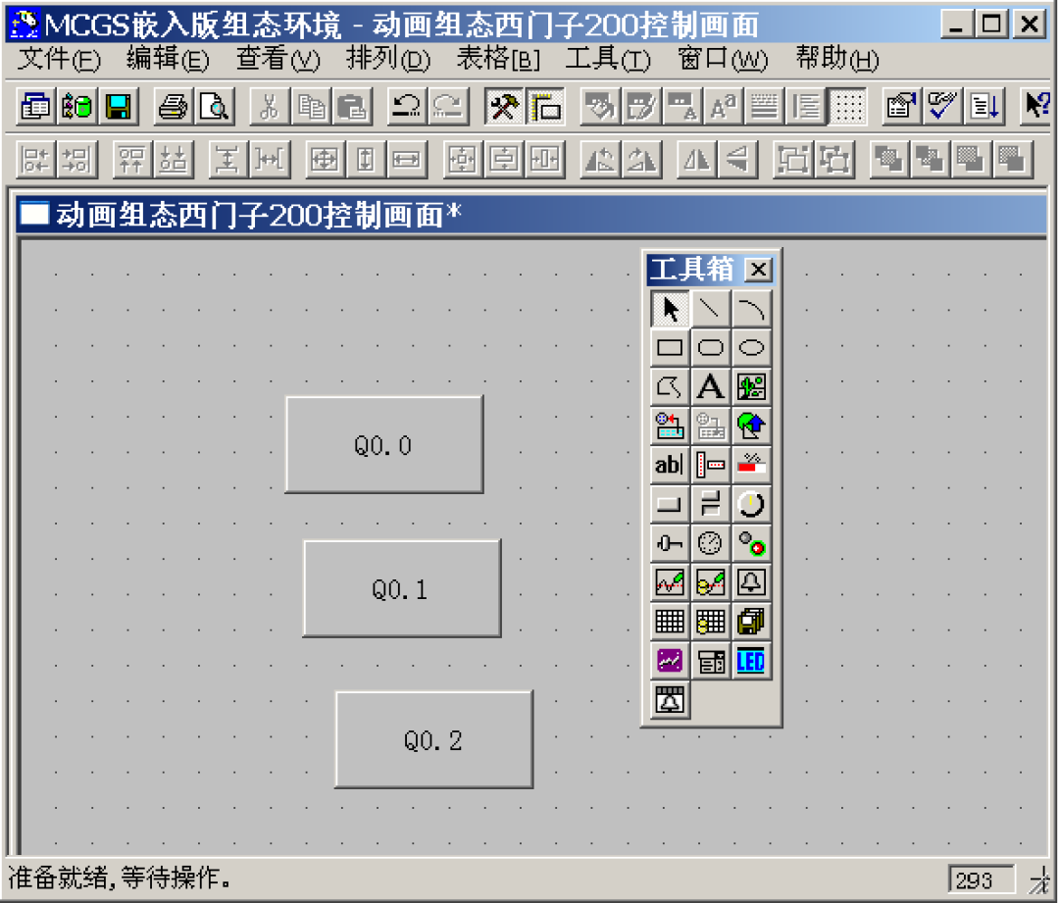Screen dimensions: 1059x903
Task: Select the moving indicator lights tool
Action: [x=751, y=543]
